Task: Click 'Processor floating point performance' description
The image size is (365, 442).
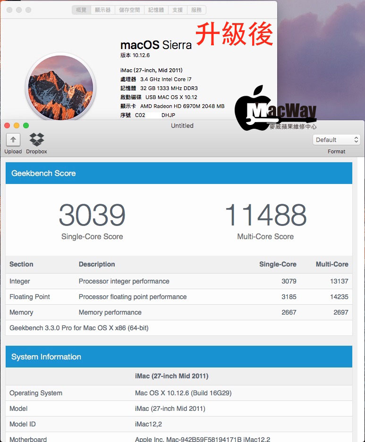Action: coord(133,297)
